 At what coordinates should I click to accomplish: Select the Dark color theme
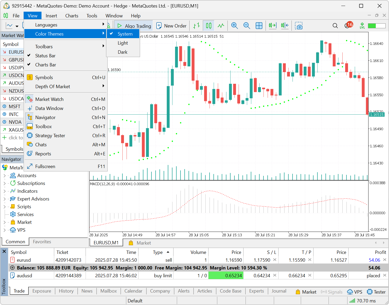(x=123, y=52)
